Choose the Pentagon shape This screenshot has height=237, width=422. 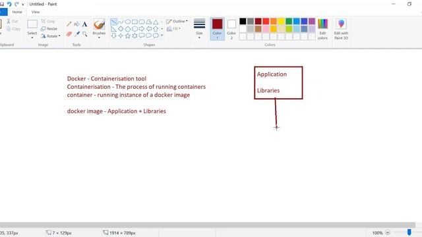point(127,29)
